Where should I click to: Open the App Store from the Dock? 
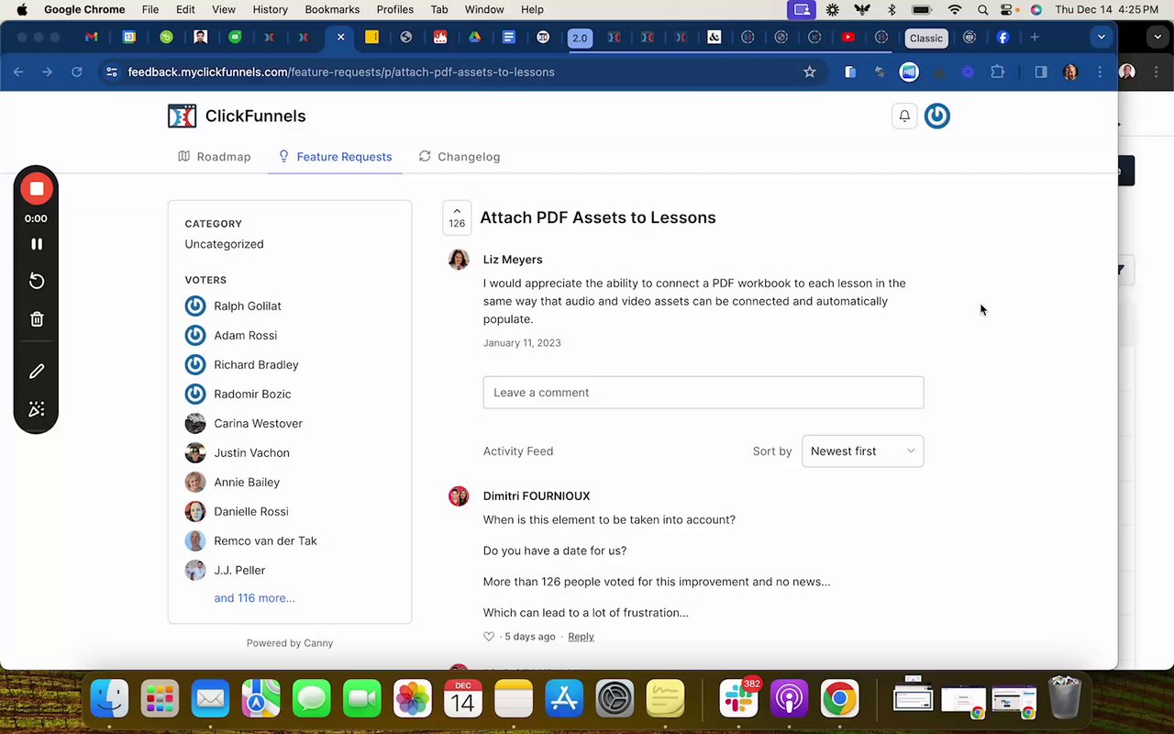(x=564, y=699)
